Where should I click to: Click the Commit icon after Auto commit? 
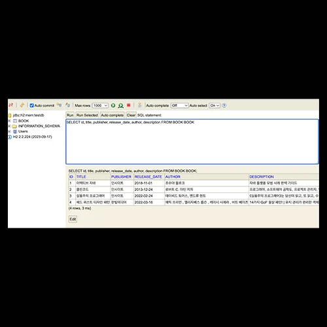coord(59,105)
